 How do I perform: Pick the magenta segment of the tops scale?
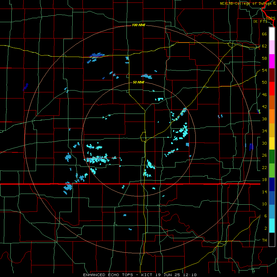click(272, 61)
